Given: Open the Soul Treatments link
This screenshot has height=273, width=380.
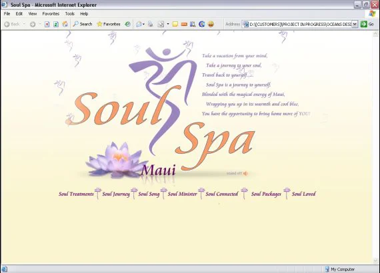Looking at the screenshot, I should [x=76, y=194].
